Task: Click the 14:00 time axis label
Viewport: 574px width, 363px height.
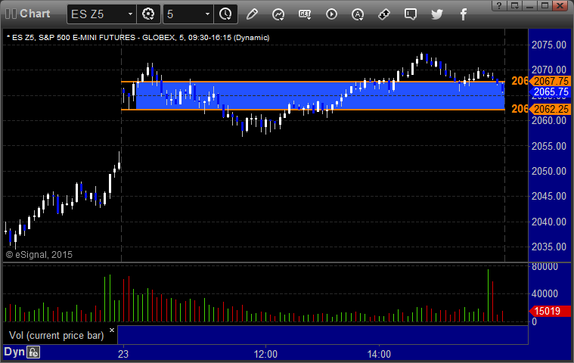Action: (x=379, y=354)
